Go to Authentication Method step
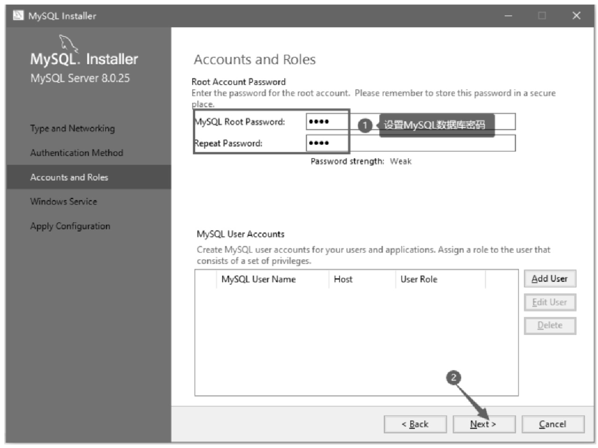Viewport: 598px width, 448px height. 77,153
